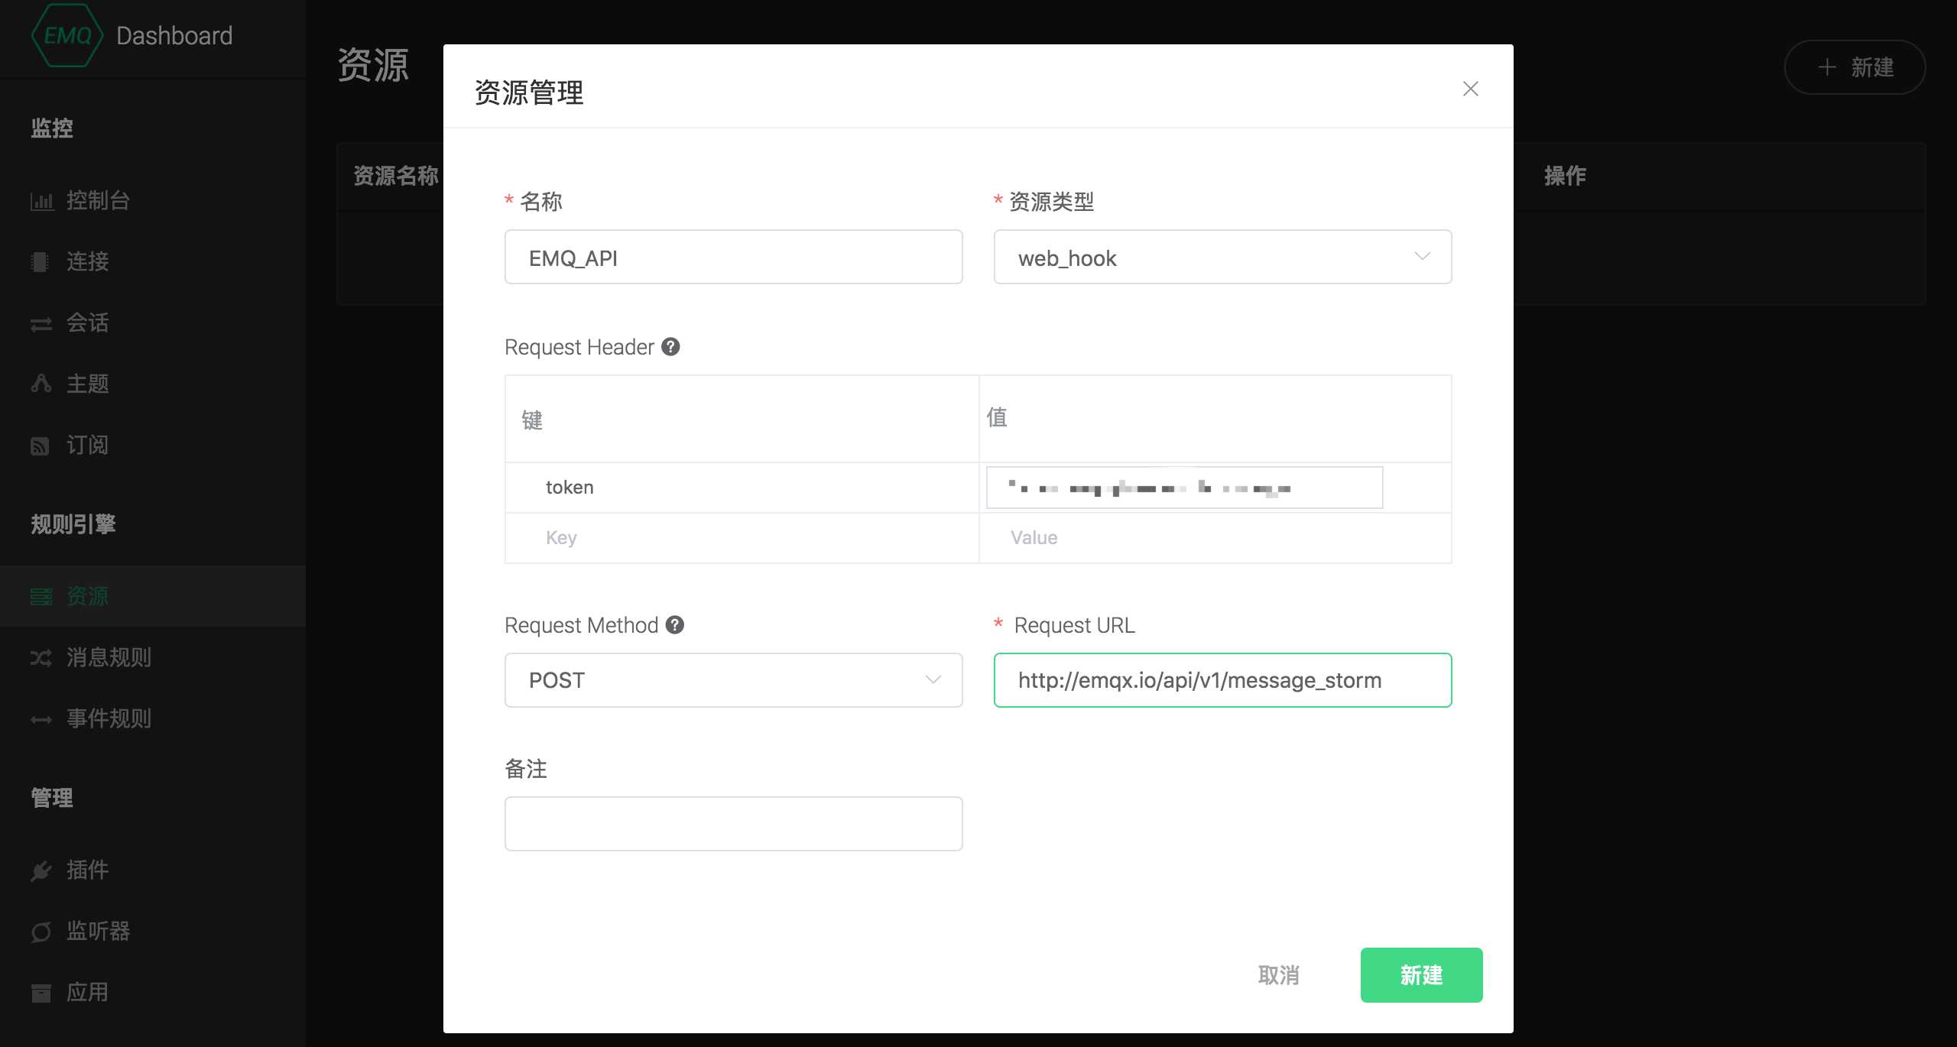This screenshot has height=1047, width=1957.
Task: Click the 备注 field label
Action: point(526,769)
